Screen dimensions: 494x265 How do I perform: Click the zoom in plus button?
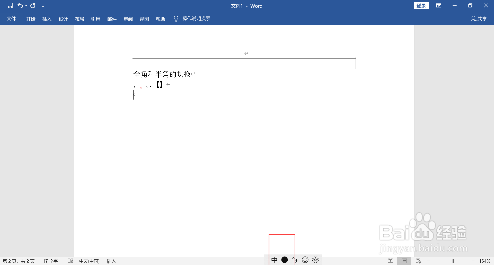click(473, 261)
